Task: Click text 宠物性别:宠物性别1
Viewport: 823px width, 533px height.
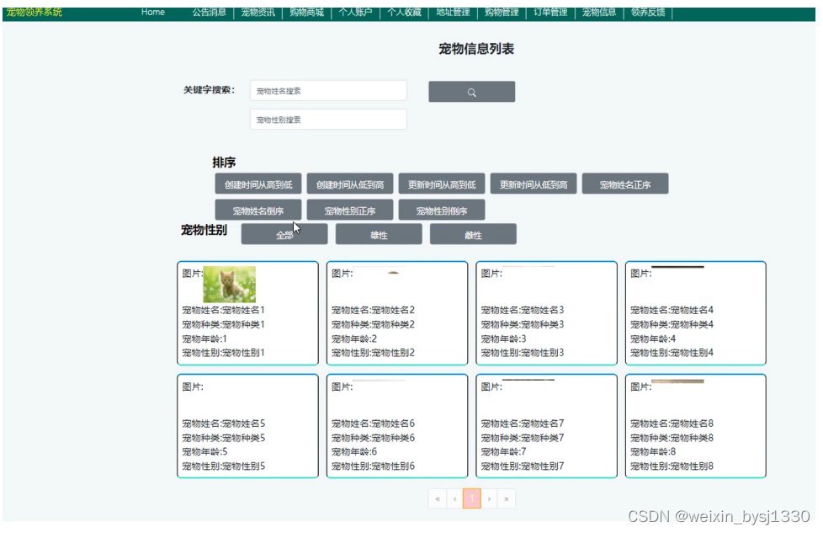Action: (224, 353)
